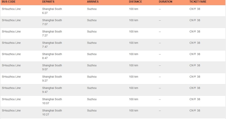Click the BUS CODE column header

click(9, 2)
